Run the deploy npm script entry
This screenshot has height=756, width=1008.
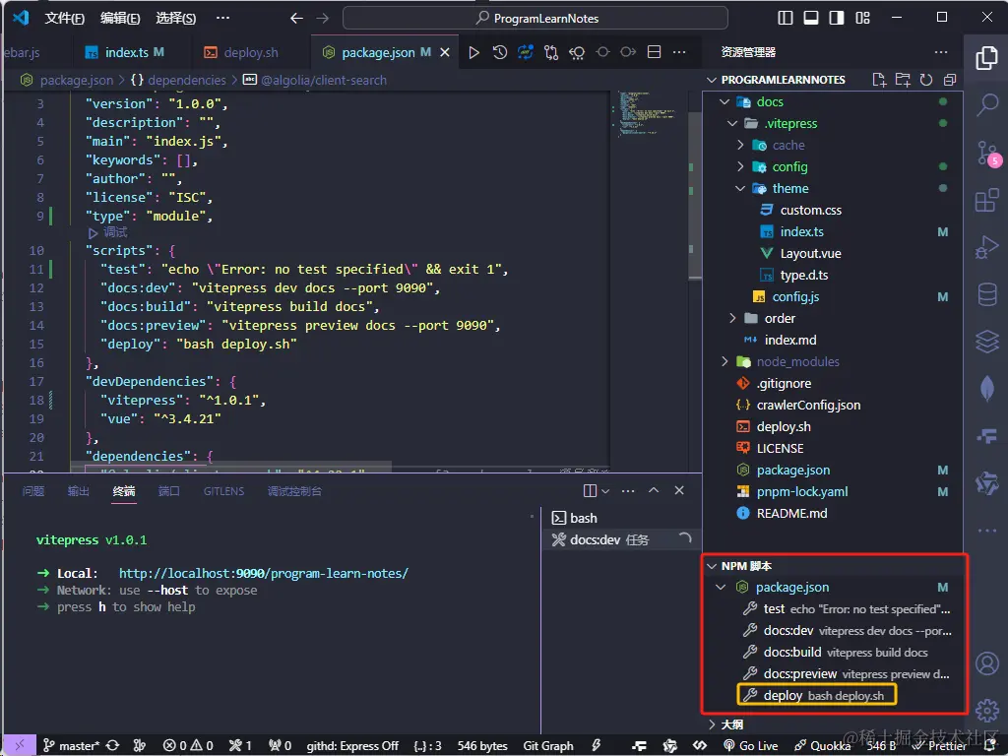tap(816, 695)
